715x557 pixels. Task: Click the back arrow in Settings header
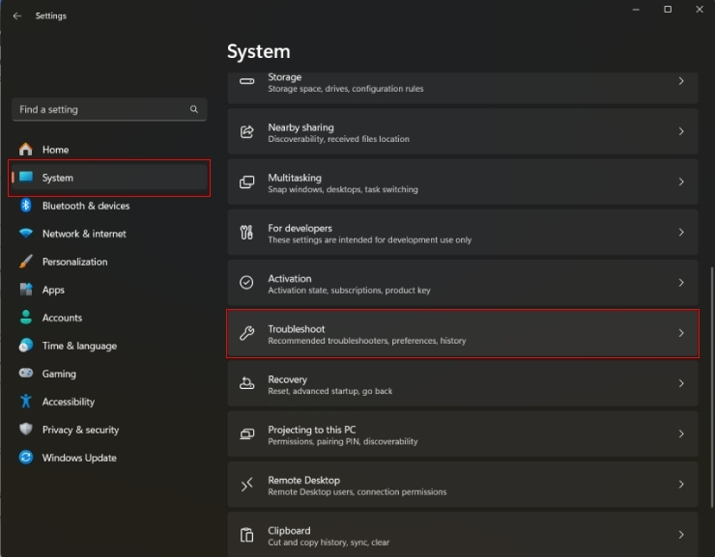point(17,16)
